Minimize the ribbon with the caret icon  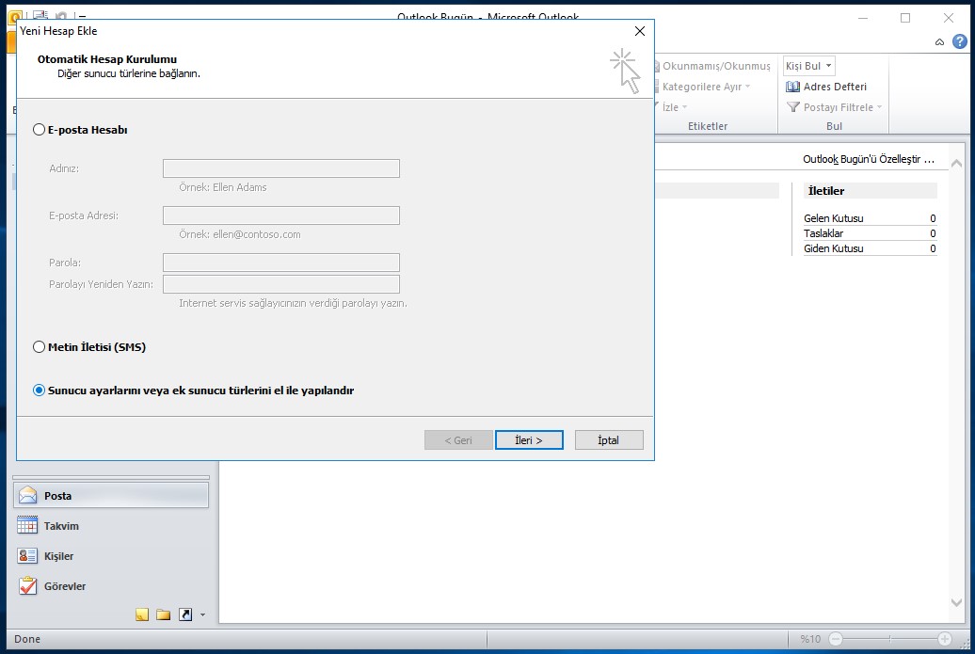(939, 42)
